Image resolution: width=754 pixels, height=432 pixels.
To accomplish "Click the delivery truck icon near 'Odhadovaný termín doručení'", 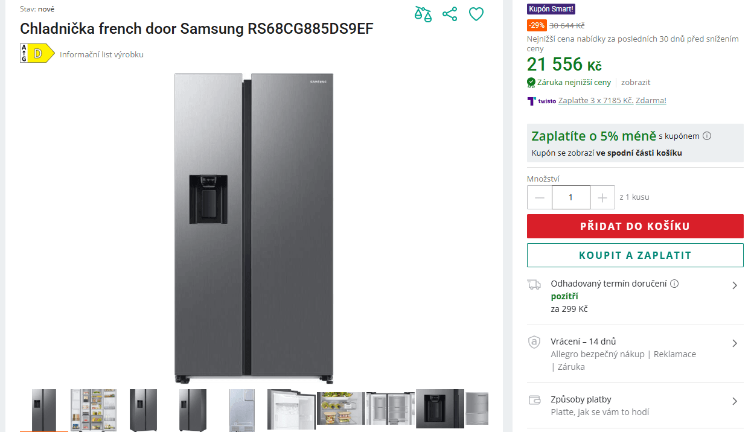I will click(x=534, y=283).
